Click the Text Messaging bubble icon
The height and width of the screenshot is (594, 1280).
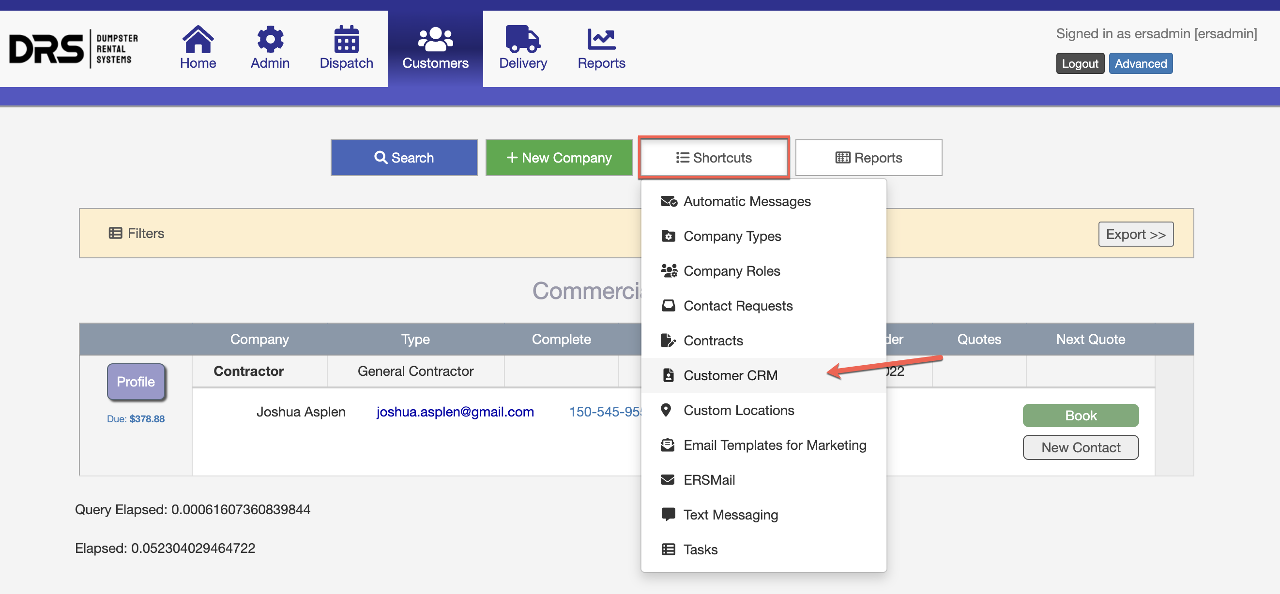pos(668,514)
